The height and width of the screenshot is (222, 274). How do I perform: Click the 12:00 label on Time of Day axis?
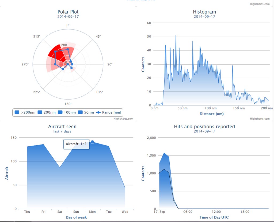click(x=216, y=212)
